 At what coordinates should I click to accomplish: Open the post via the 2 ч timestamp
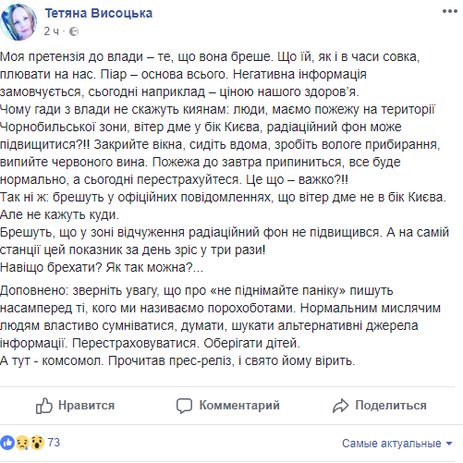pos(51,31)
